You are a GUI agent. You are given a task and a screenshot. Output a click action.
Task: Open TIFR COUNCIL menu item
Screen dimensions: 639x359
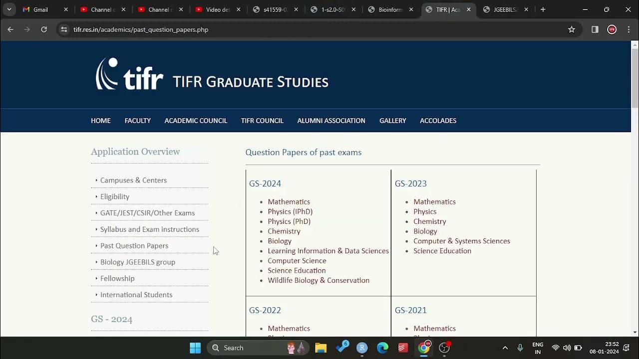coord(262,121)
